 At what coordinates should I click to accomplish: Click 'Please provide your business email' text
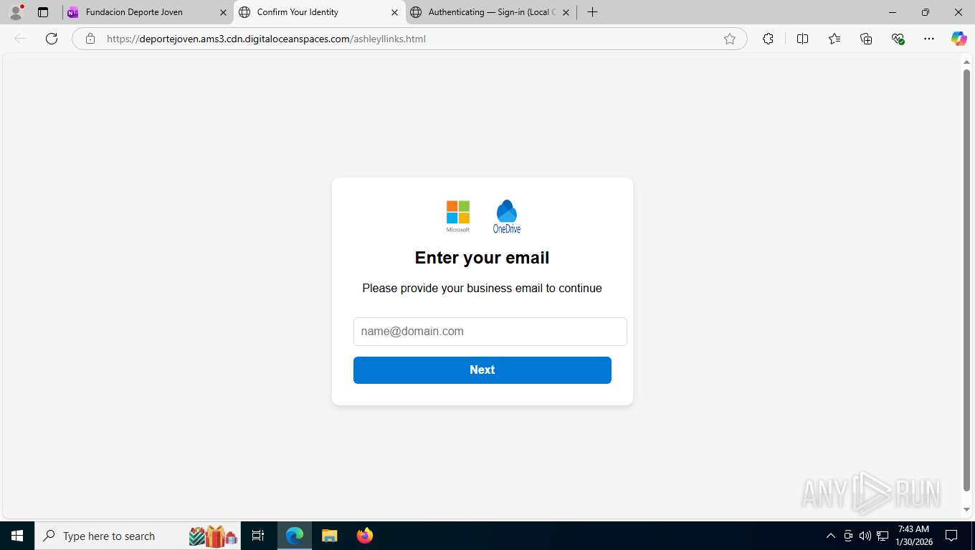point(482,289)
